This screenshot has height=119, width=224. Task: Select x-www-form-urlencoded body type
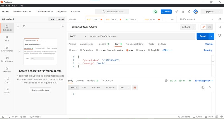tap(109, 50)
